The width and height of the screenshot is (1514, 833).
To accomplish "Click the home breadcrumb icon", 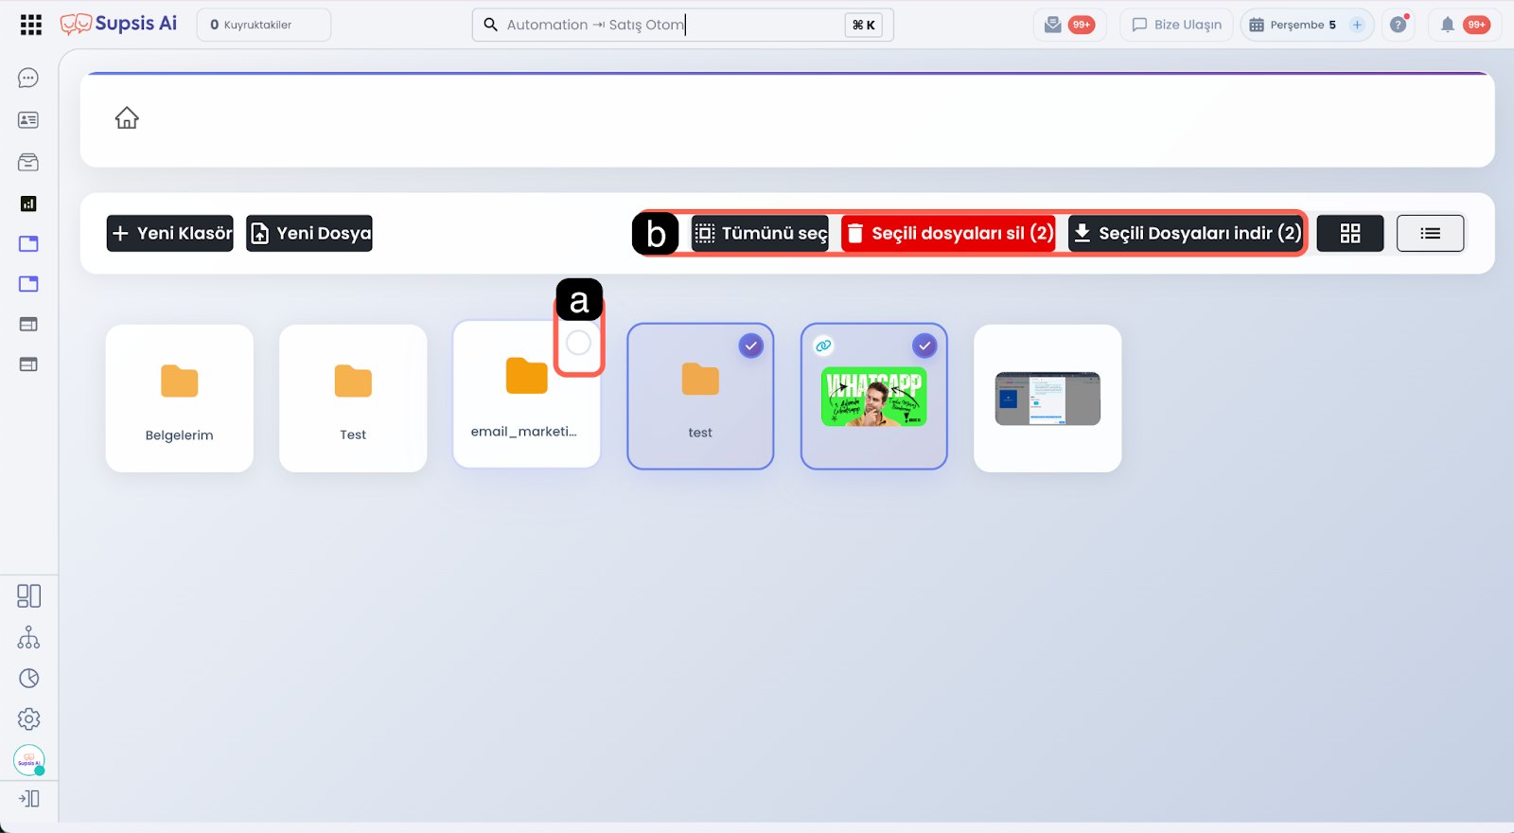I will pyautogui.click(x=127, y=118).
